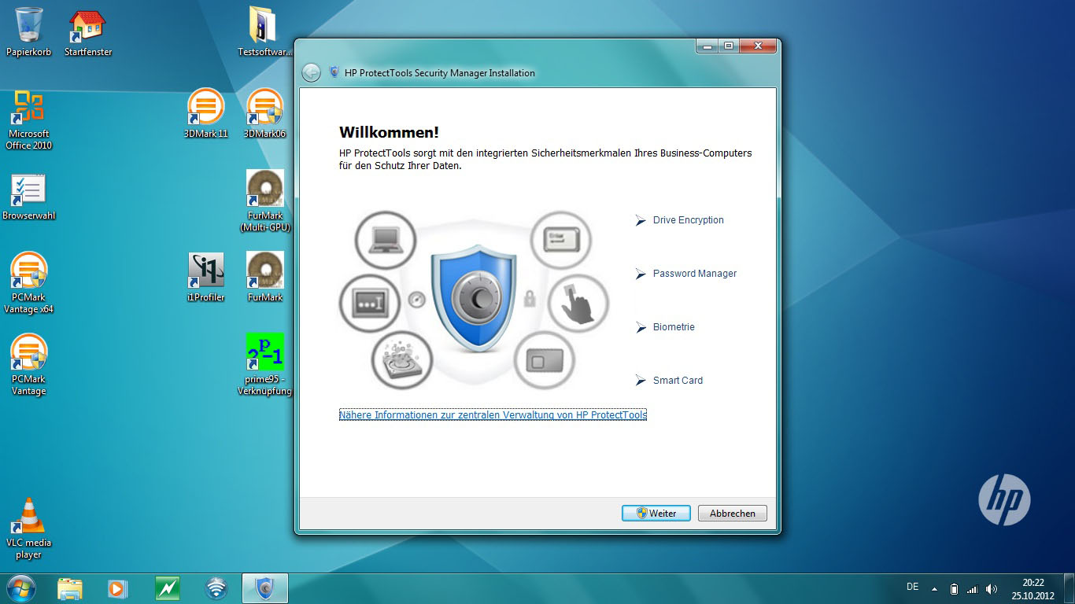Click the laptop circle icon in graphic
Viewport: 1075px width, 604px height.
(386, 239)
